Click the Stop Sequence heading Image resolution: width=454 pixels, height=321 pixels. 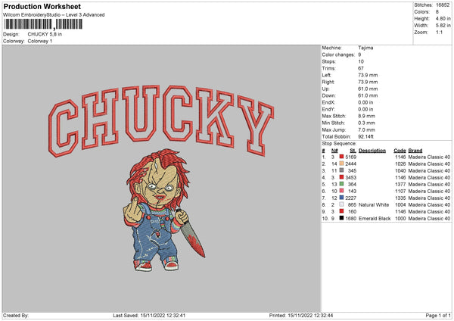coord(339,144)
